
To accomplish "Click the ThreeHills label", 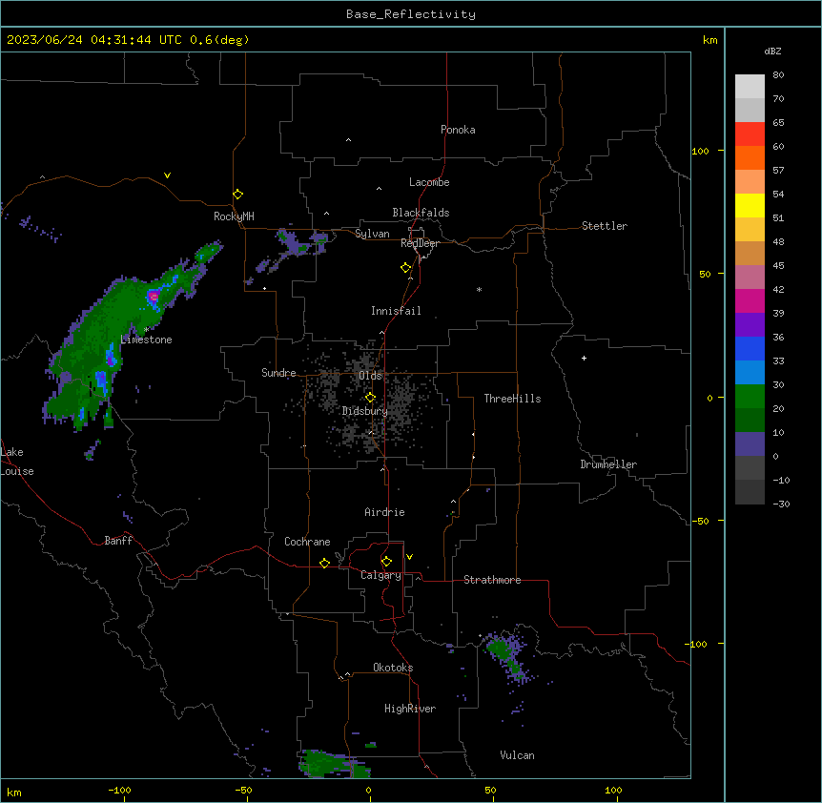I will tap(512, 399).
